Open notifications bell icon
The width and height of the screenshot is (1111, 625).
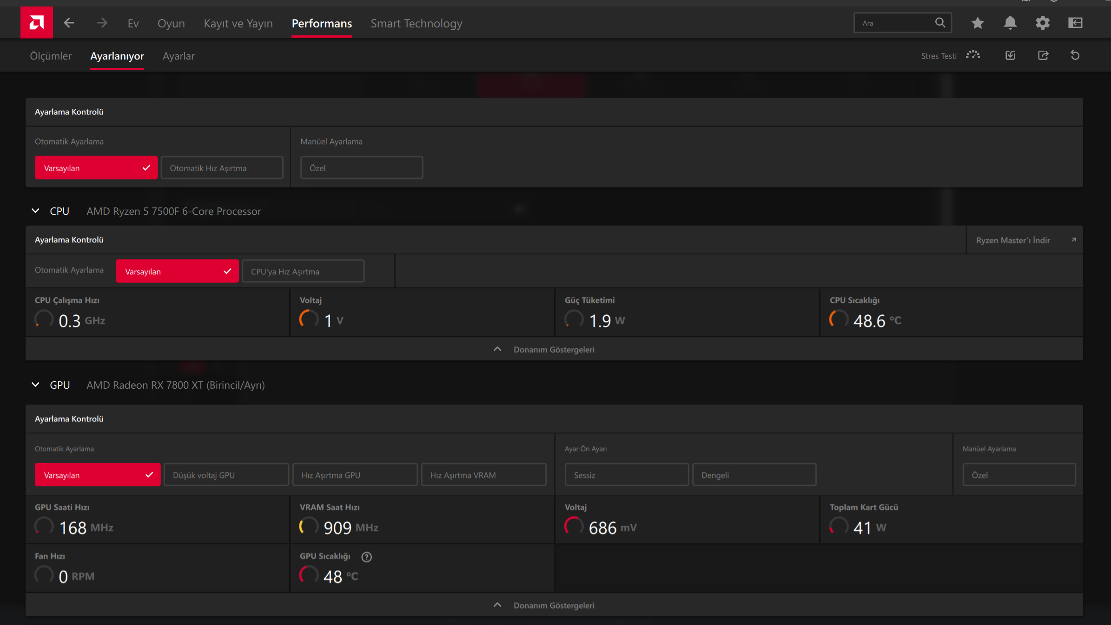pos(1010,23)
